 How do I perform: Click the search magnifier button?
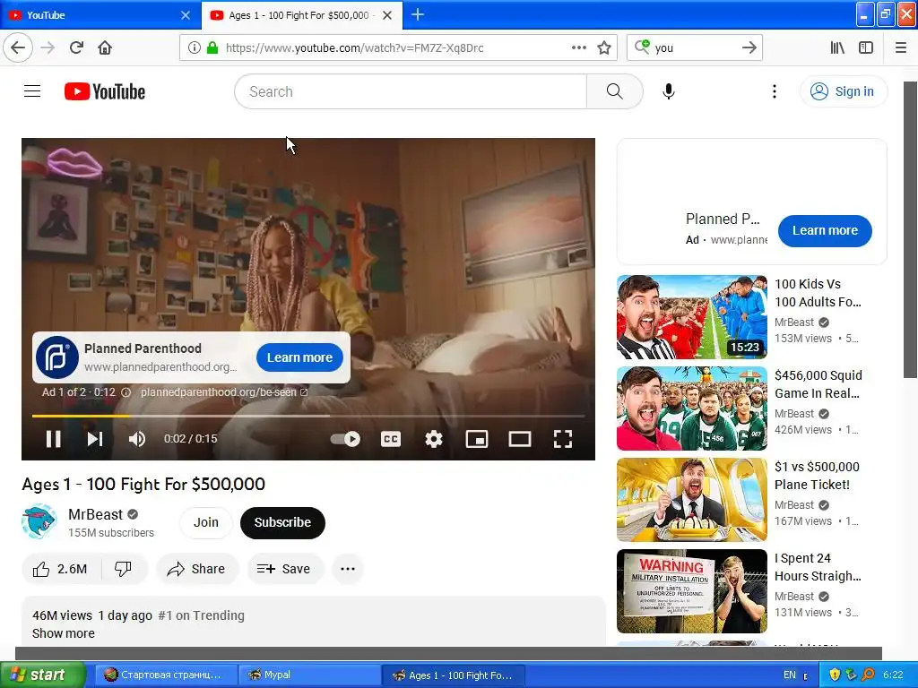point(614,91)
